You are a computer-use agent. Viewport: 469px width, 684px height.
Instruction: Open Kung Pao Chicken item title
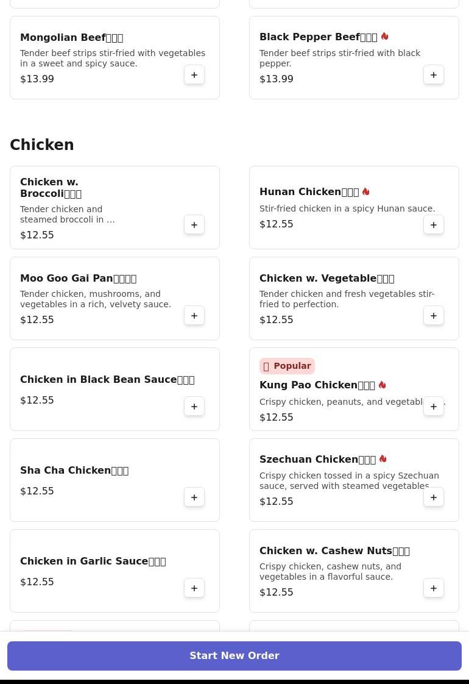click(317, 385)
